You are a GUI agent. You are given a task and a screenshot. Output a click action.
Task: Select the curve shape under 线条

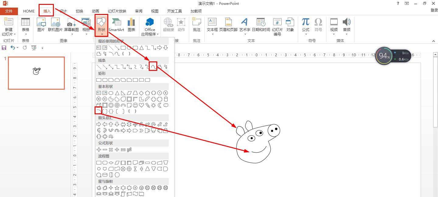click(x=154, y=67)
